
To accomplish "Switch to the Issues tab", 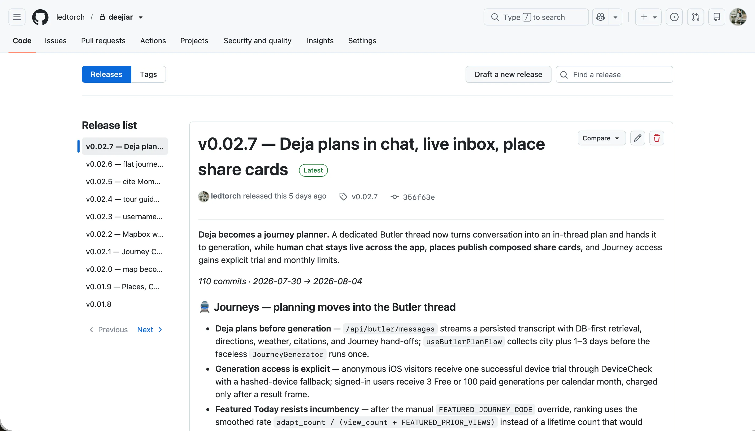I will click(x=56, y=41).
